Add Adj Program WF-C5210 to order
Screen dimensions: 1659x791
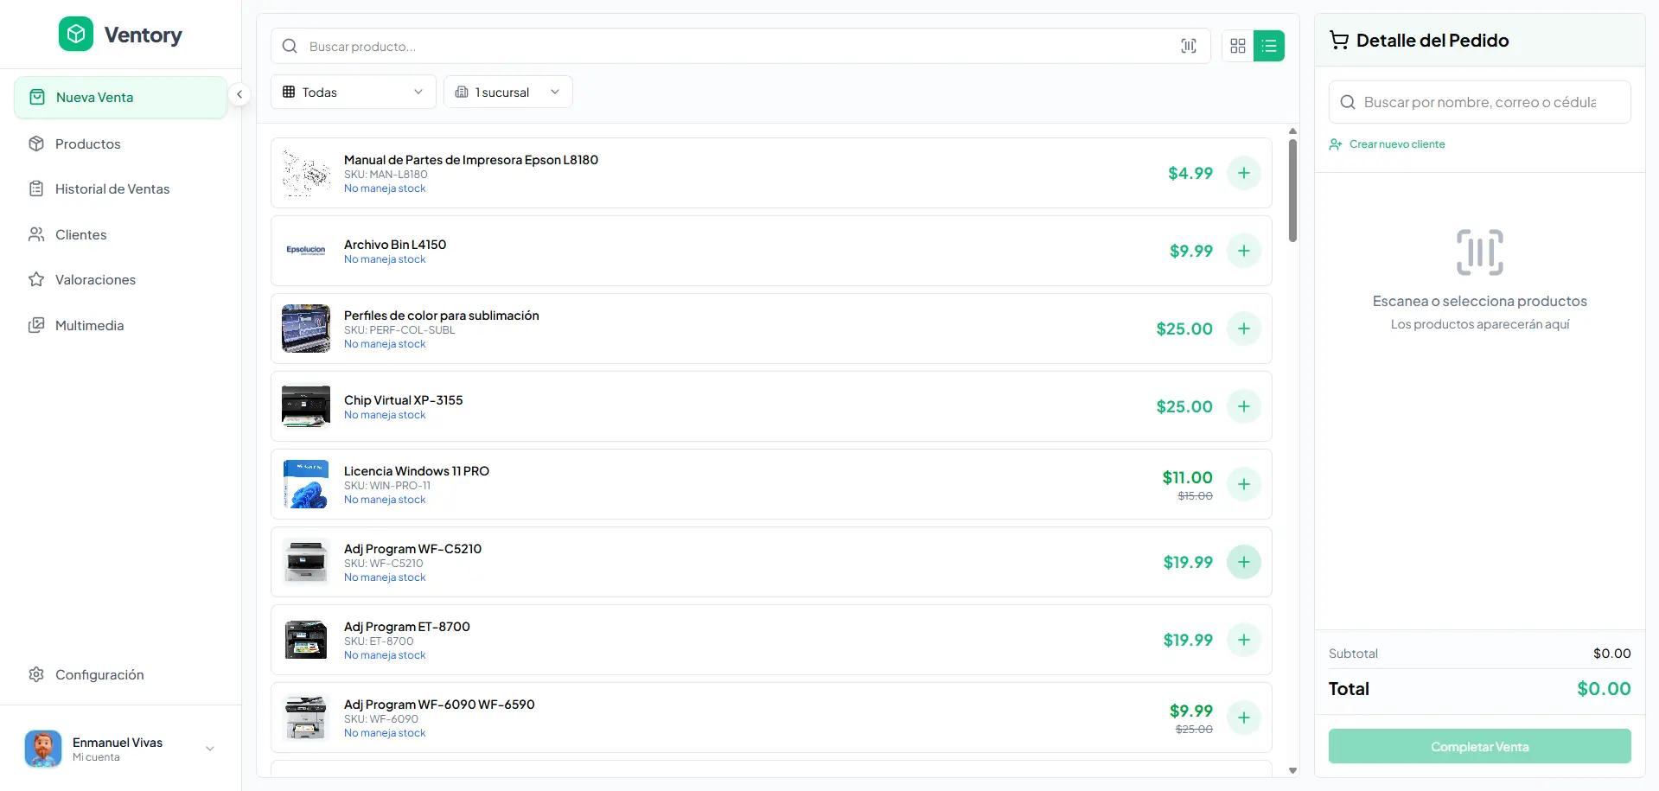click(x=1243, y=562)
